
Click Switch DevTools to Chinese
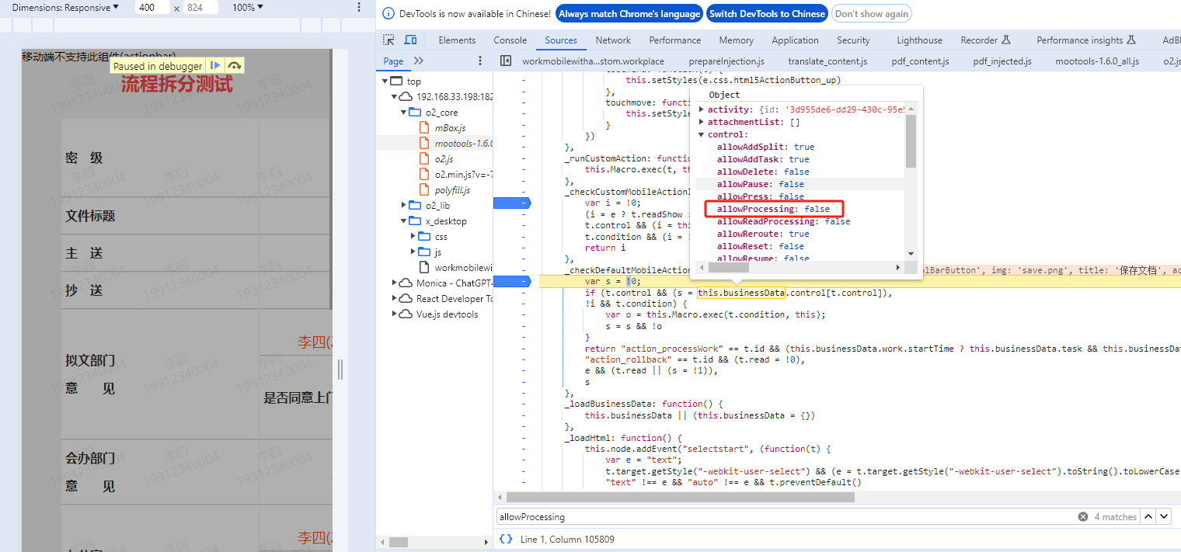coord(766,13)
